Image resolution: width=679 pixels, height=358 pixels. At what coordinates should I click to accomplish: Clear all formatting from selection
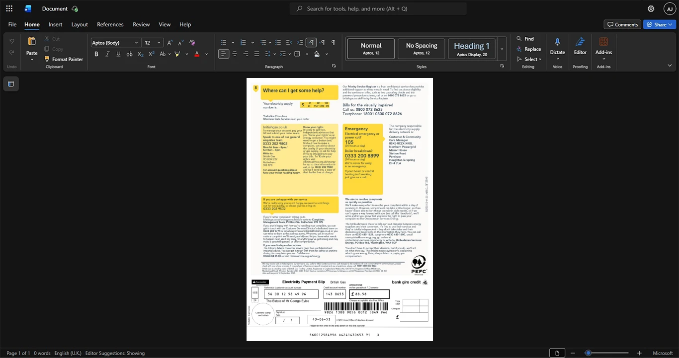(192, 43)
